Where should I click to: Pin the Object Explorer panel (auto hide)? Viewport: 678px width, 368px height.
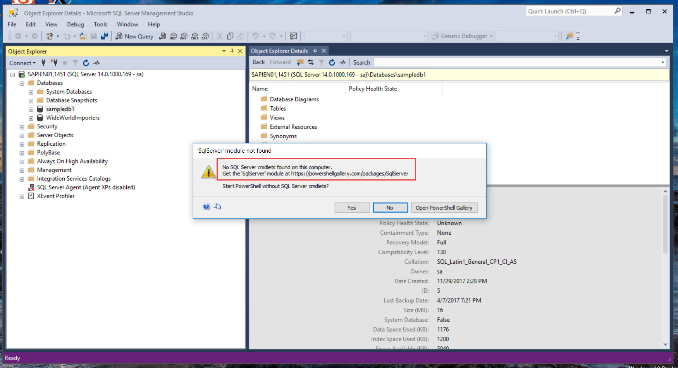[x=232, y=51]
